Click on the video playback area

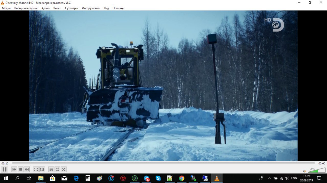click(x=163, y=86)
